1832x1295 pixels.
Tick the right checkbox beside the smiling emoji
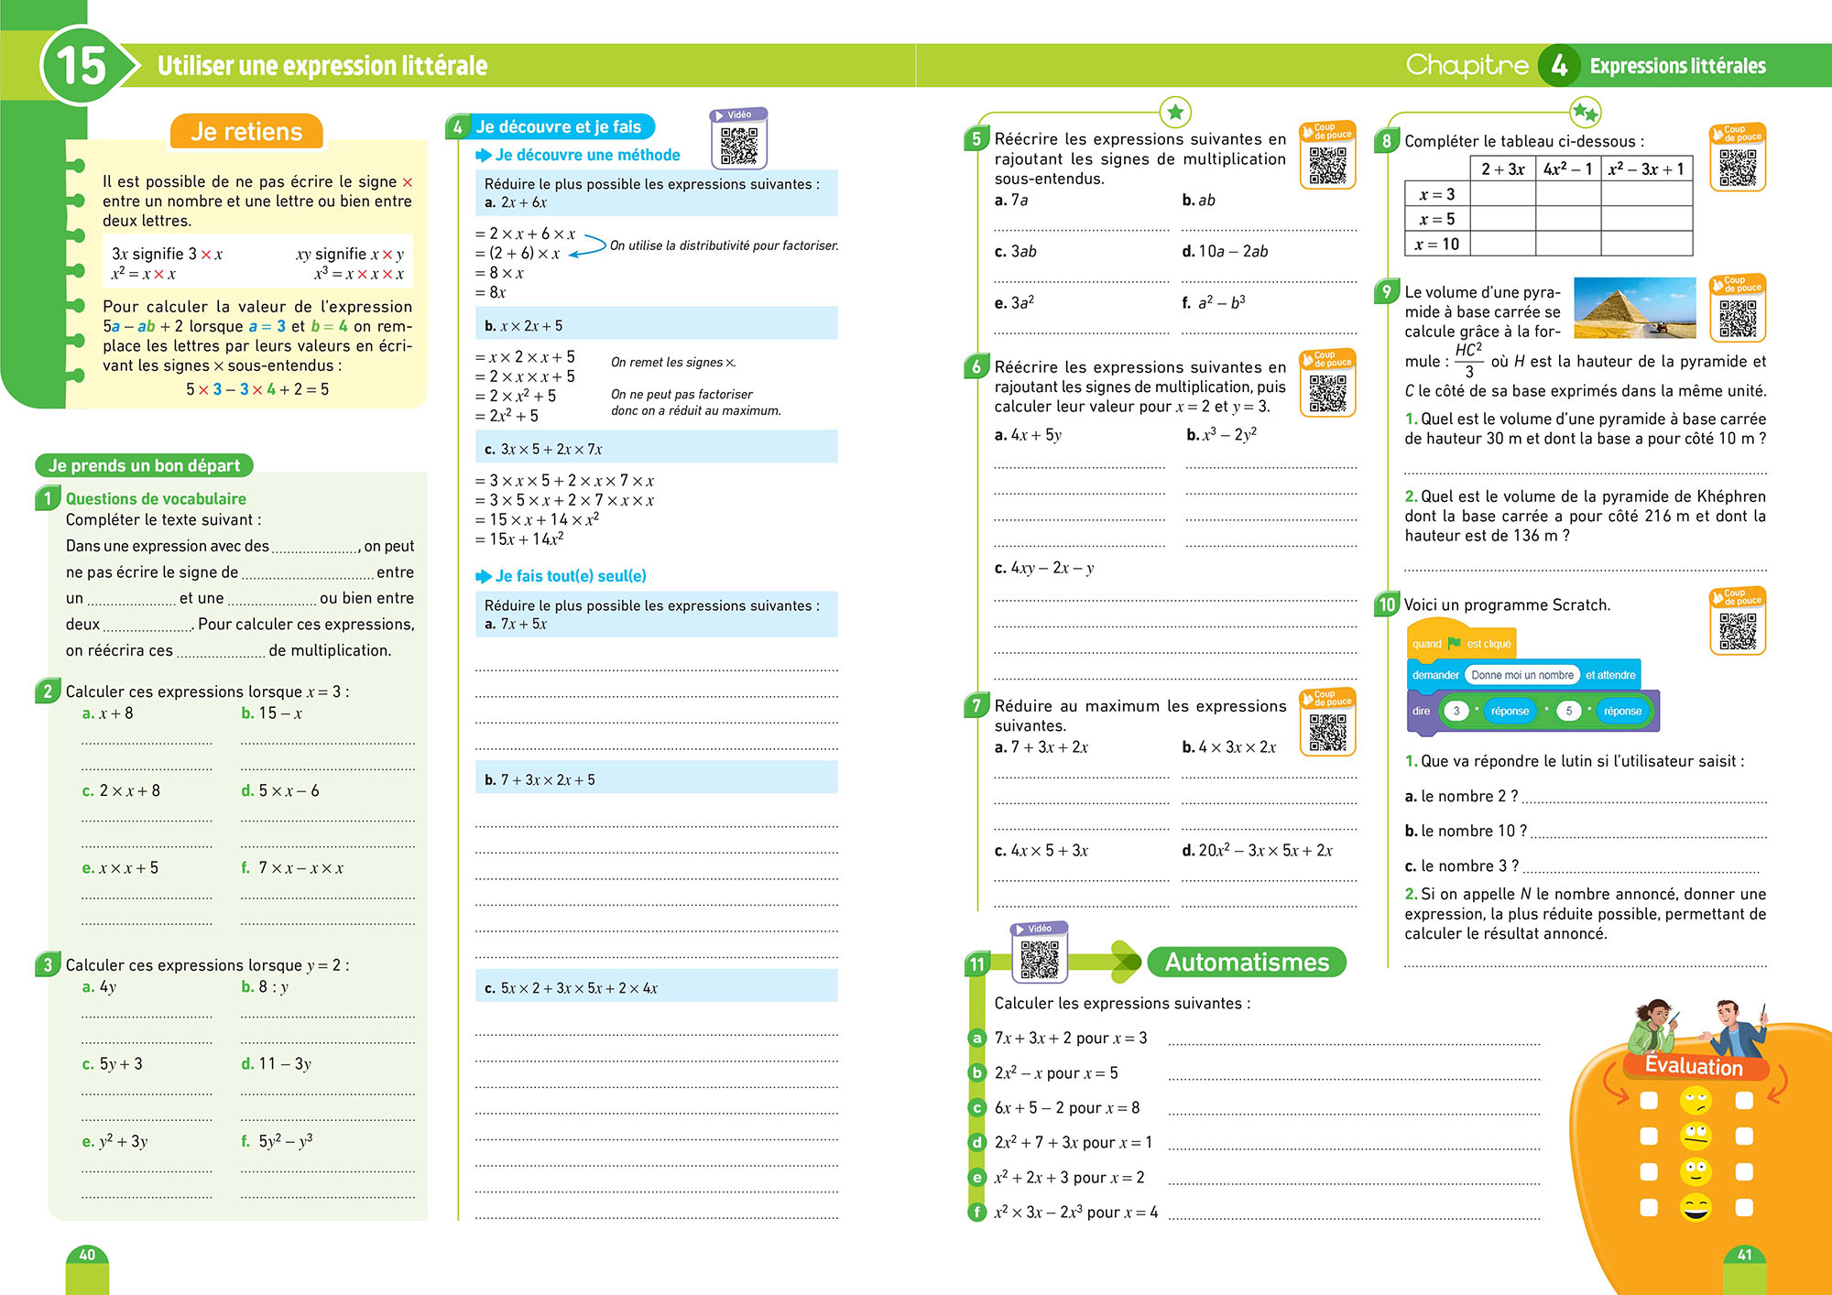click(1744, 1171)
